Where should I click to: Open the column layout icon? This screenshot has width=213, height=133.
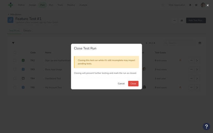pyautogui.click(x=200, y=43)
